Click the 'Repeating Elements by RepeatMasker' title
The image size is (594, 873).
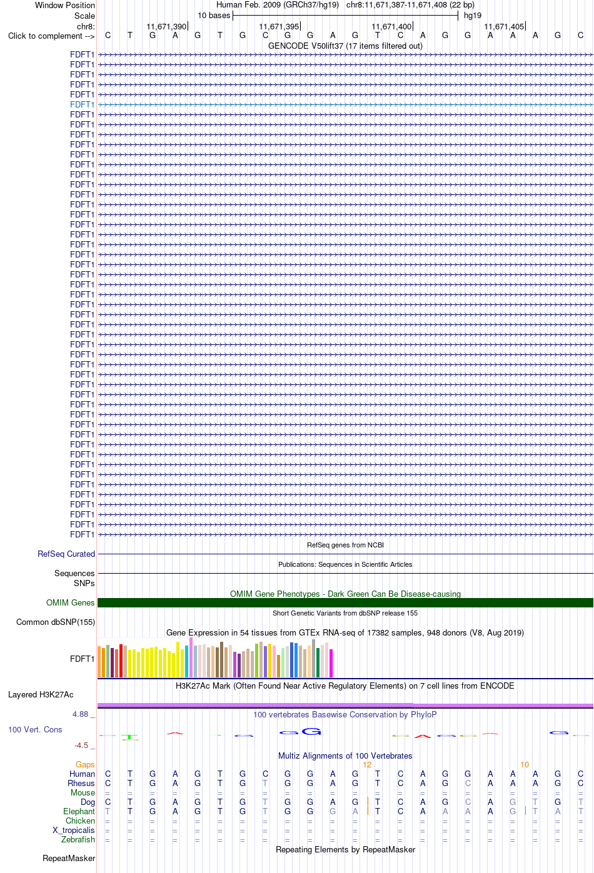point(345,849)
